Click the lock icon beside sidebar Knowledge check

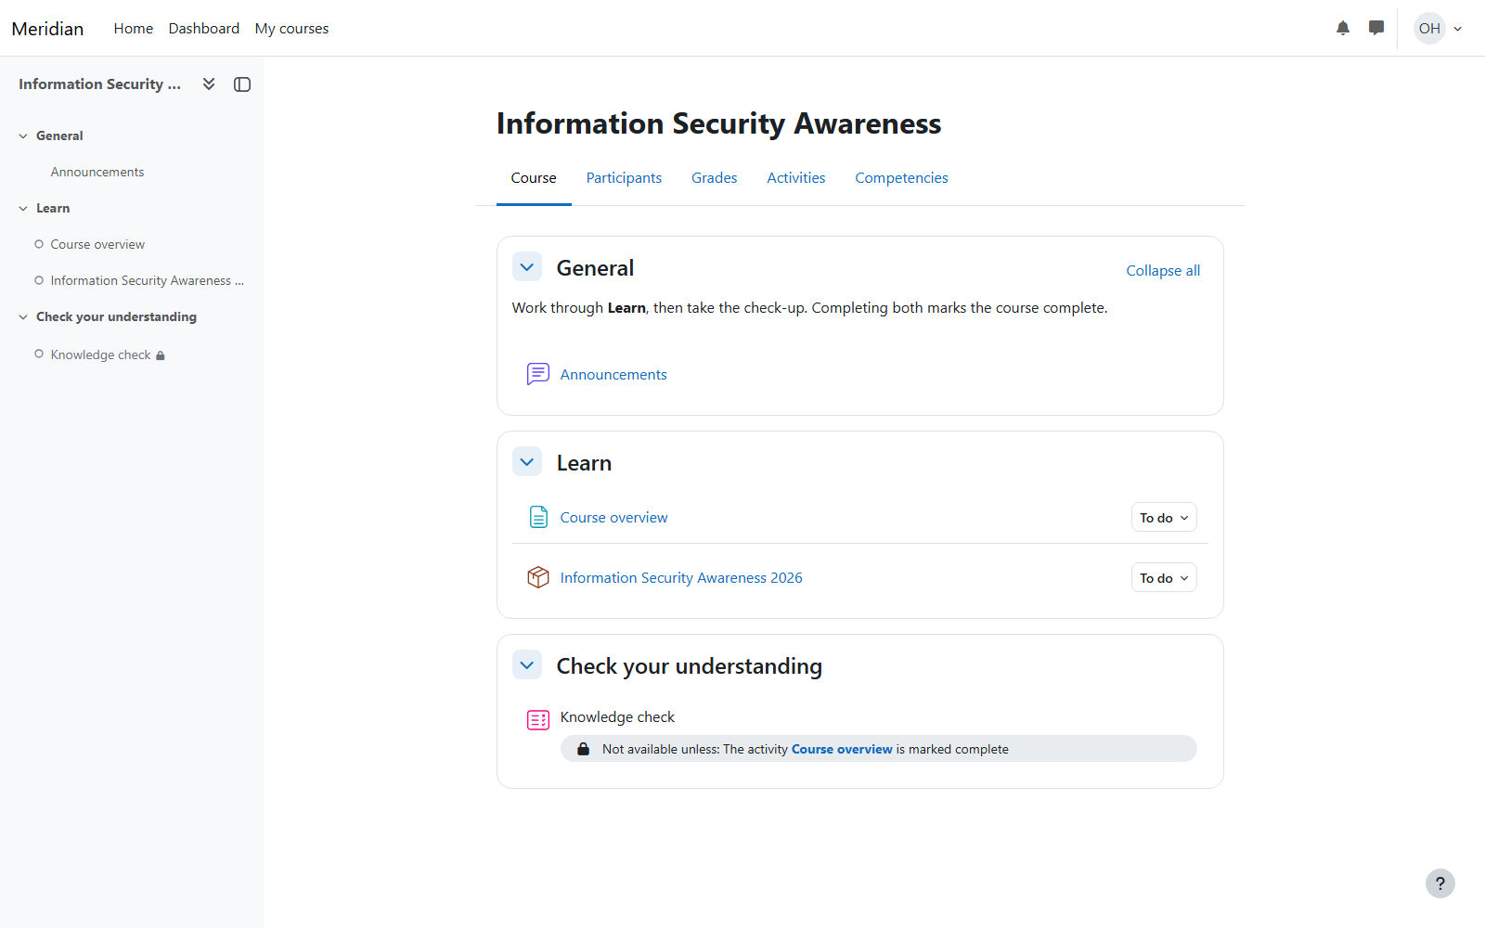(161, 355)
